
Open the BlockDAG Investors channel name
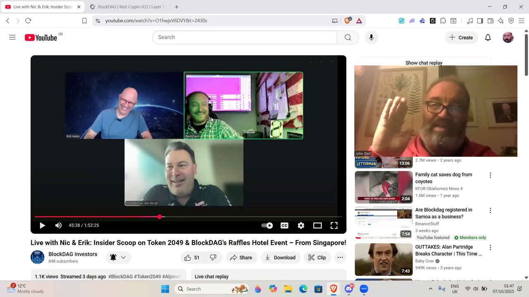tap(73, 254)
